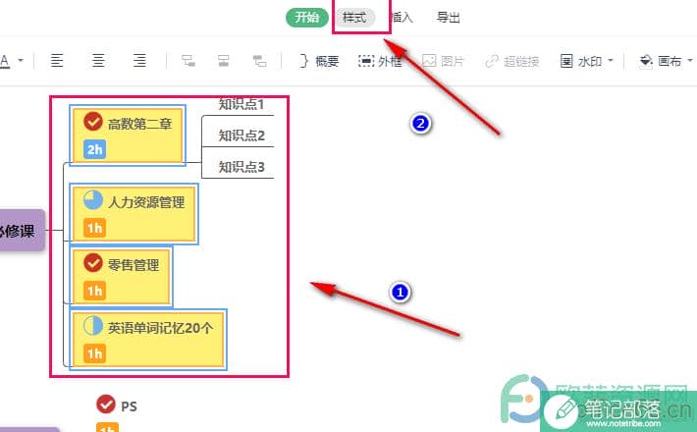Select the PS node

(129, 406)
